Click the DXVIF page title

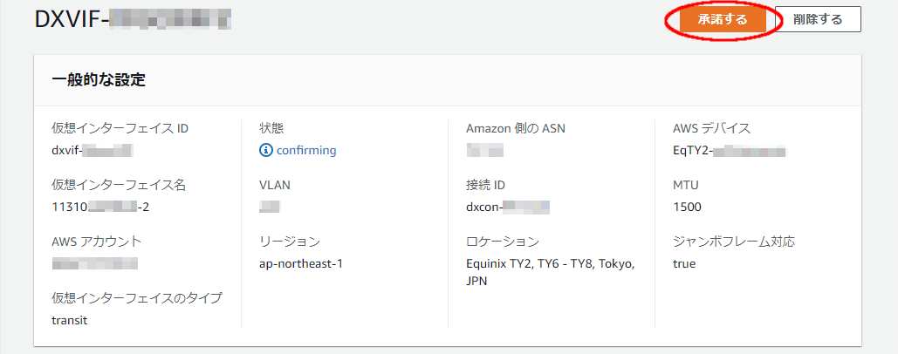point(133,19)
